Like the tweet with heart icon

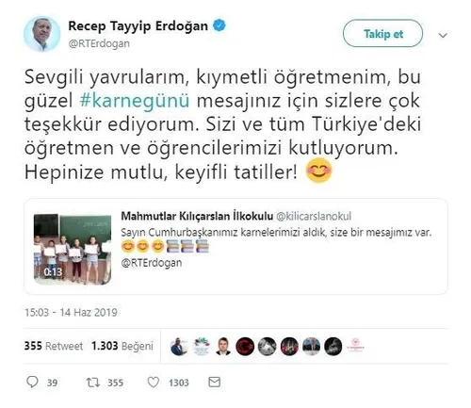[x=154, y=383]
